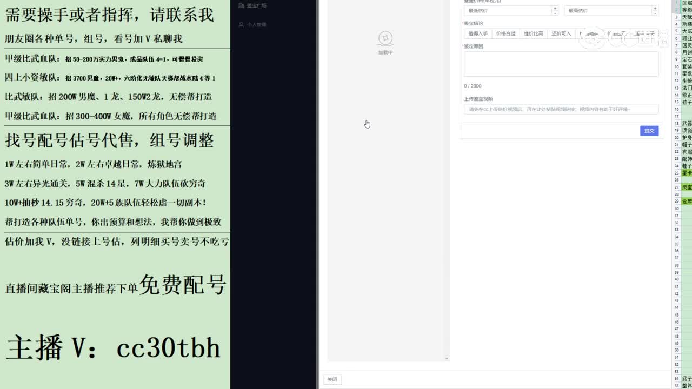This screenshot has height=389, width=692.
Task: Select the 值得入手 conclusion option
Action: click(x=478, y=33)
